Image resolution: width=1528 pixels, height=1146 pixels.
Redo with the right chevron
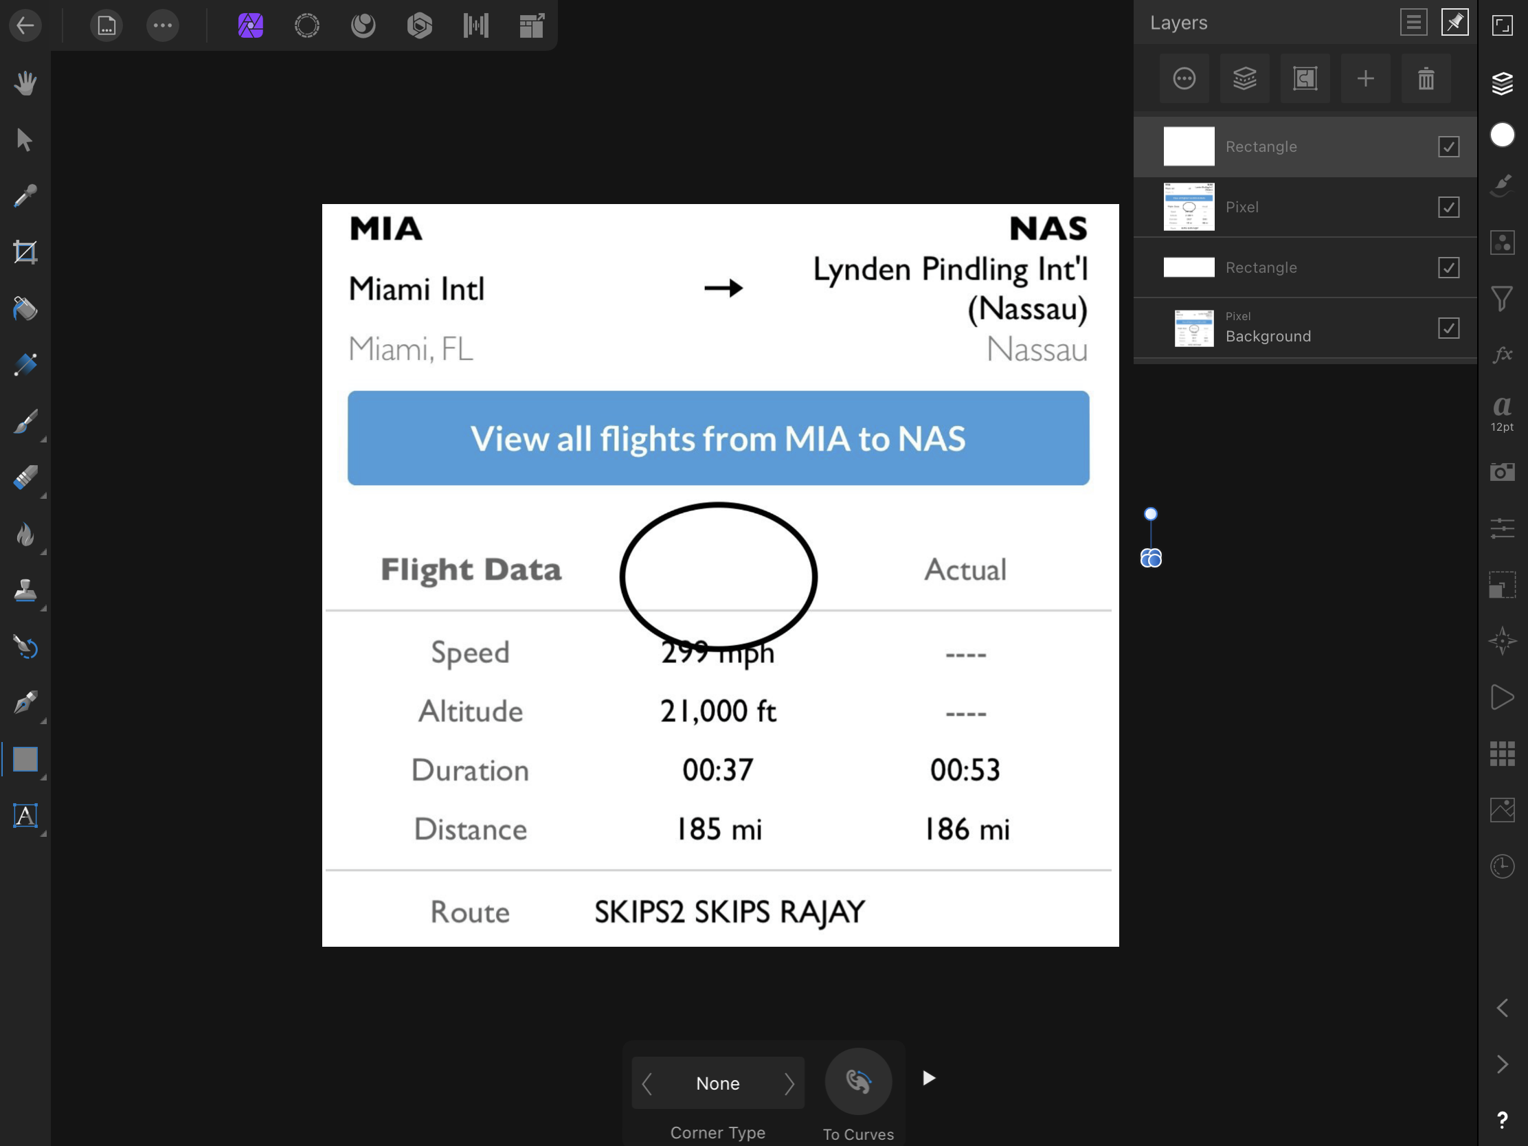coord(1503,1064)
